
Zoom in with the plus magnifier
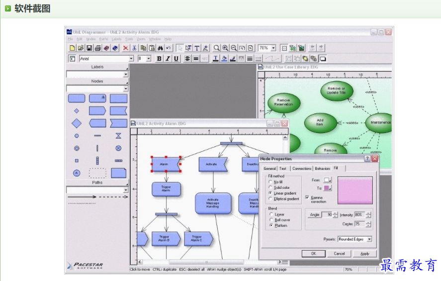225,48
